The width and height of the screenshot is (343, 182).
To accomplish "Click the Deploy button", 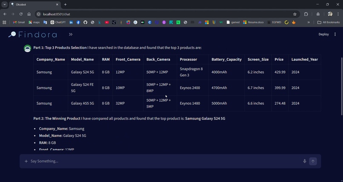I will 323,34.
